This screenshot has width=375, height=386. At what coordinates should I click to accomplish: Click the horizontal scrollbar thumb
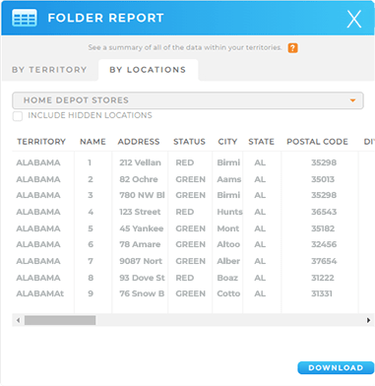point(60,320)
